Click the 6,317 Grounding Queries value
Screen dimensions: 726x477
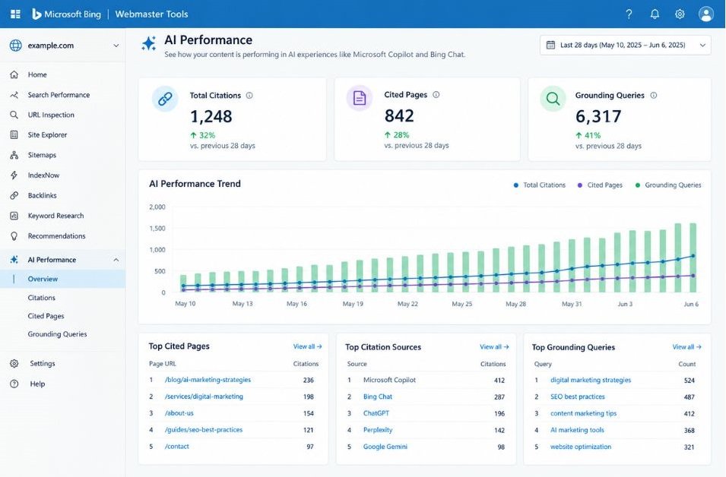(x=598, y=116)
